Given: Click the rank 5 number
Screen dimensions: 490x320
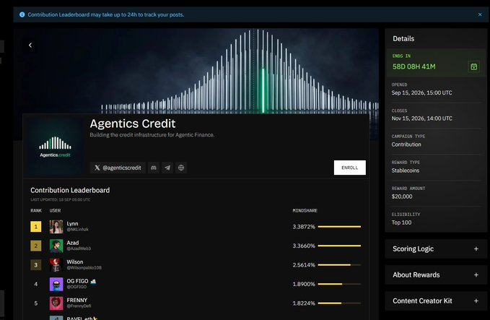Looking at the screenshot, I should coord(36,303).
